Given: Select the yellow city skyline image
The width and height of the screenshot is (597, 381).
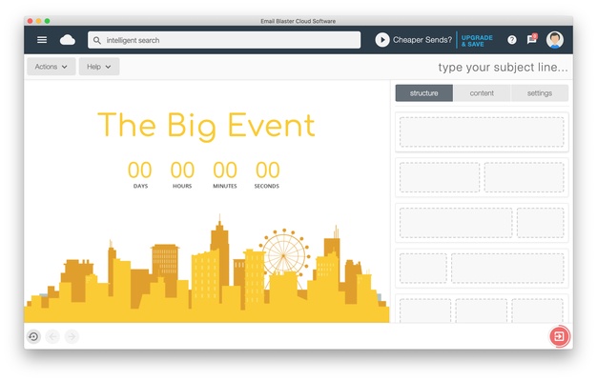Looking at the screenshot, I should point(207,269).
